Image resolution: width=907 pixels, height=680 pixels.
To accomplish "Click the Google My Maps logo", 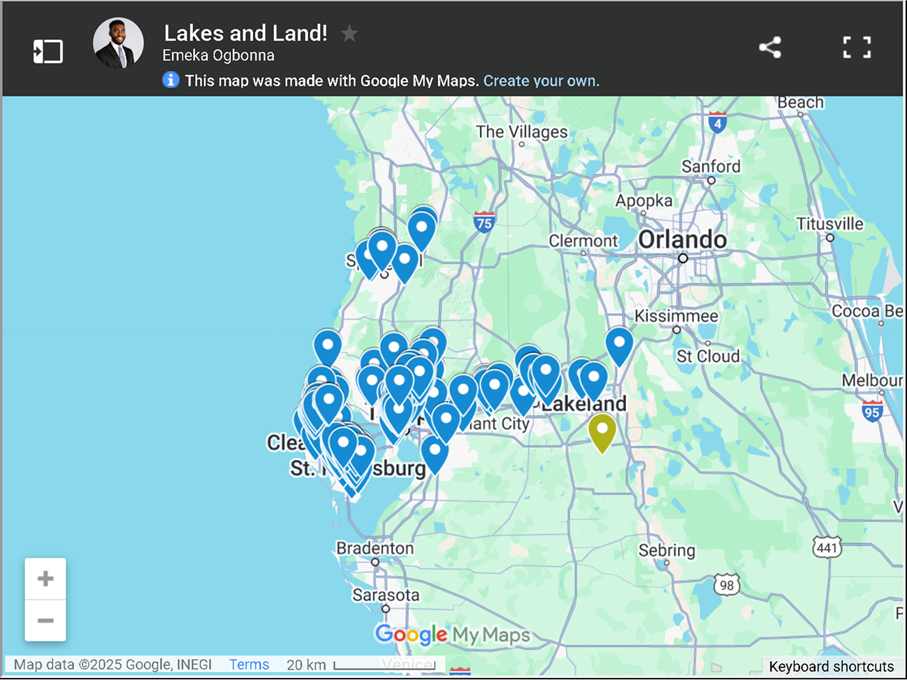I will (452, 634).
